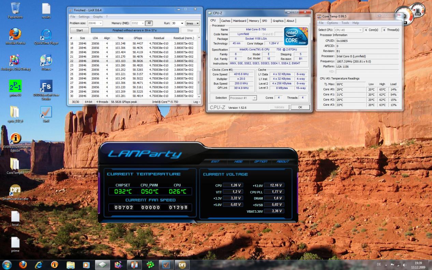Expand the Memory (MiB) dropdown in LinX
This screenshot has width=432, height=270.
tap(143, 23)
